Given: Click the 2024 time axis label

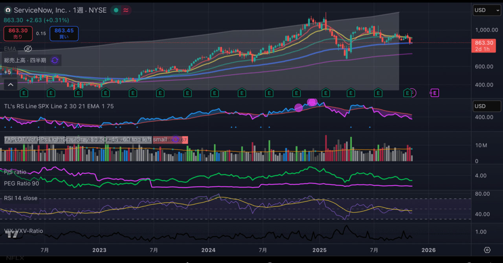Looking at the screenshot, I should [x=208, y=250].
